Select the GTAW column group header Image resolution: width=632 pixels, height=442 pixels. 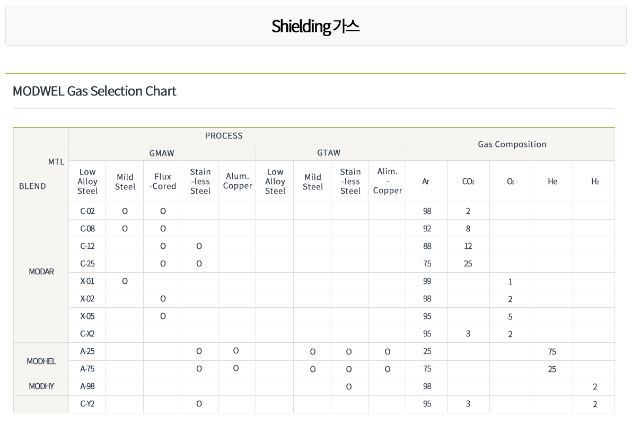(329, 153)
